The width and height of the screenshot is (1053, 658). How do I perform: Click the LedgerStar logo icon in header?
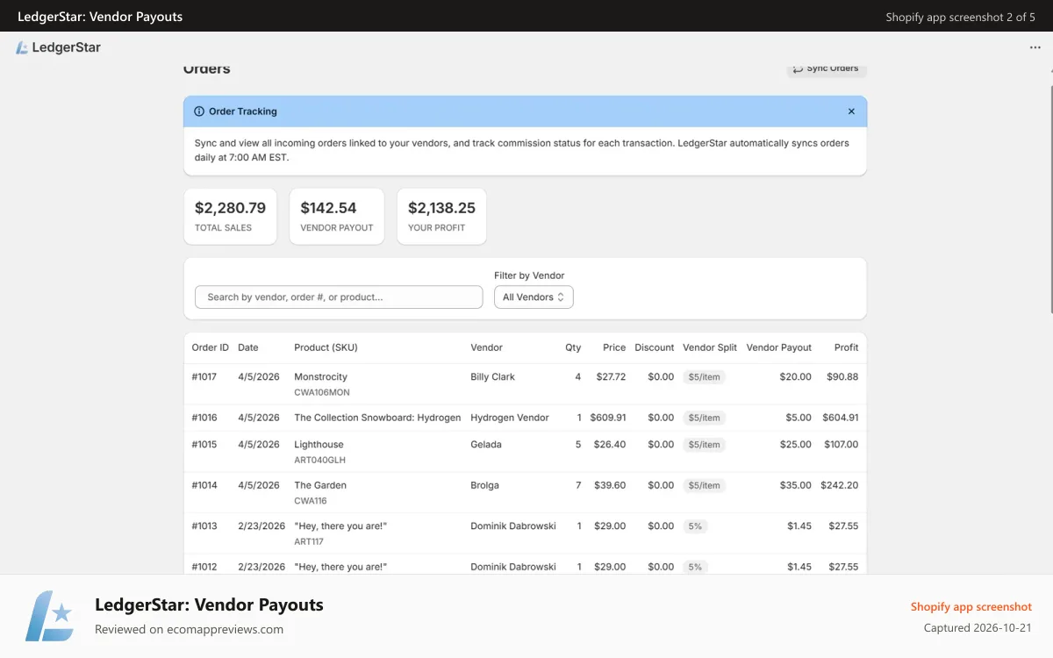pos(23,47)
